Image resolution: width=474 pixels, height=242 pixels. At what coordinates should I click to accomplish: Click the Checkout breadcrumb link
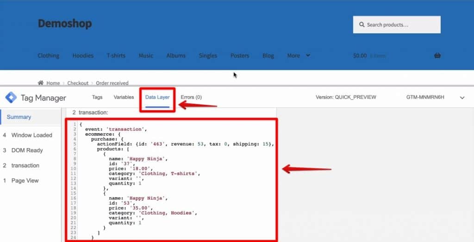78,83
